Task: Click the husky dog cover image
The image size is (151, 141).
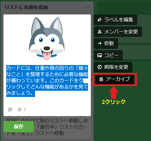Action: tap(47, 39)
